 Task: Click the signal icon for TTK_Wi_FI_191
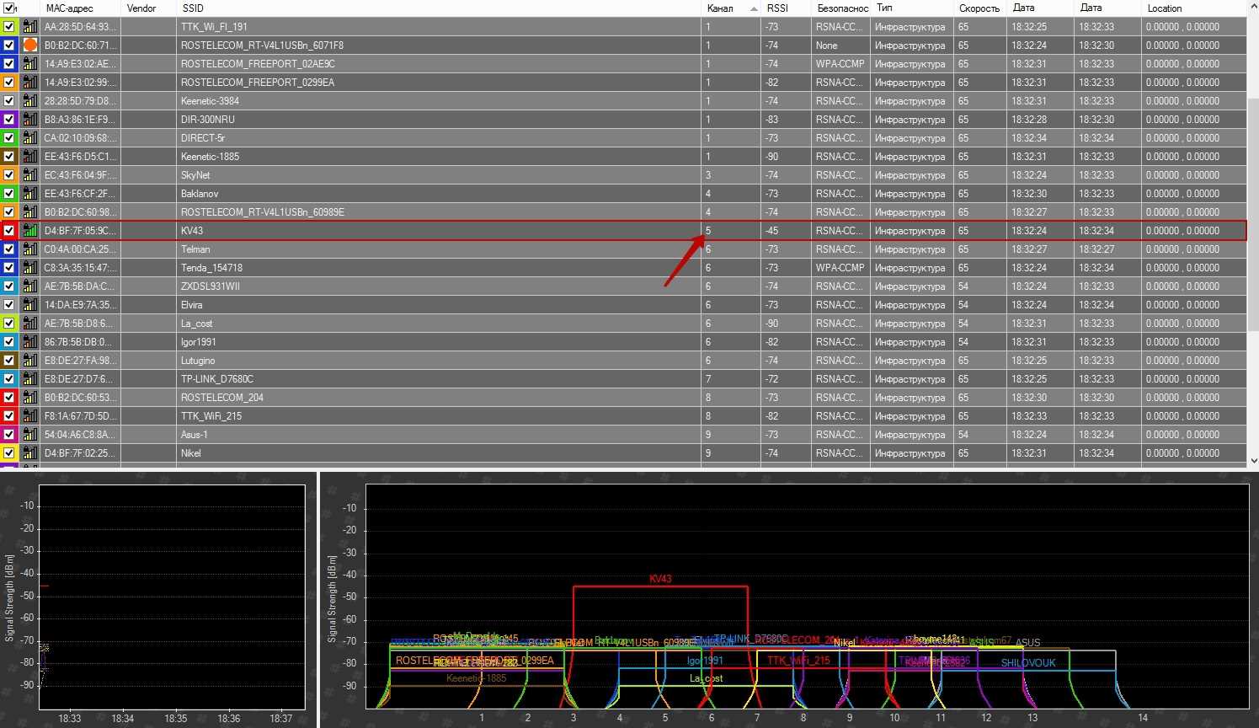pyautogui.click(x=29, y=27)
